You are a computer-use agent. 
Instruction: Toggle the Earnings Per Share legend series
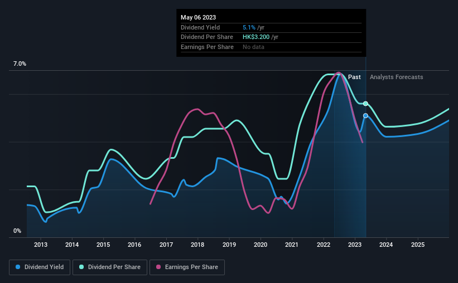coord(187,267)
